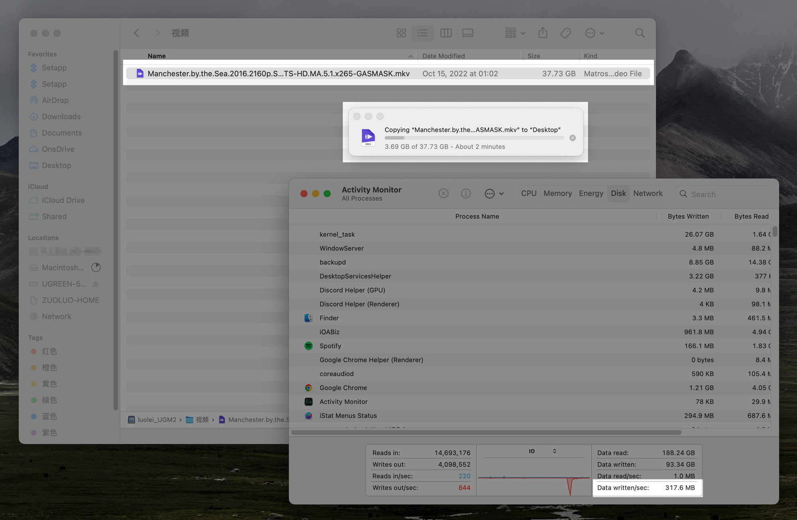Switch Finder to gallery view

pos(467,33)
